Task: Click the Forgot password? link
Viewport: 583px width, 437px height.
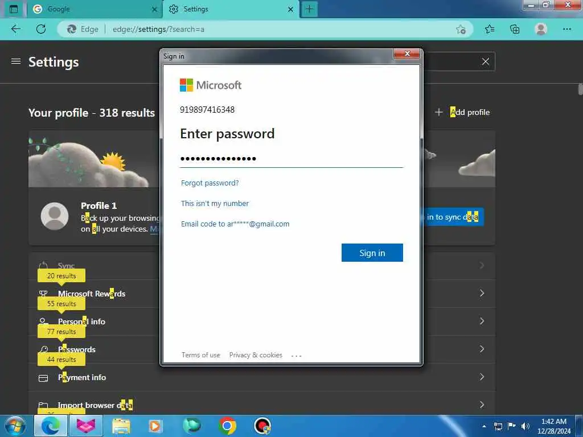Action: 210,183
